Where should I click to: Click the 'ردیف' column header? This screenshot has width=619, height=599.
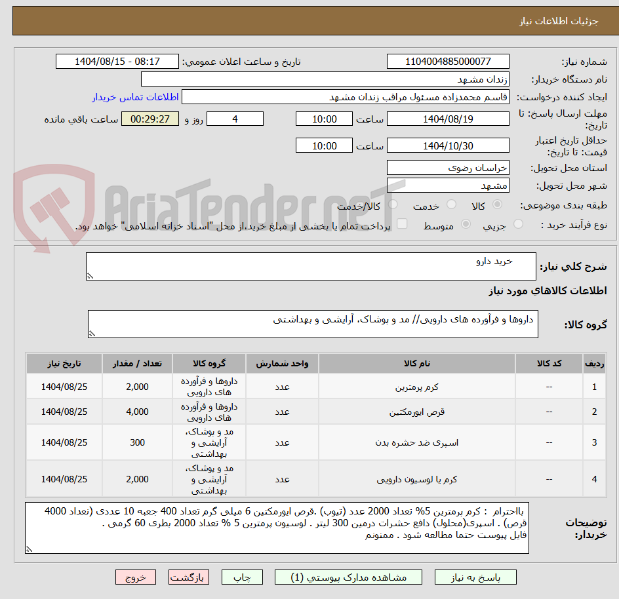[595, 364]
